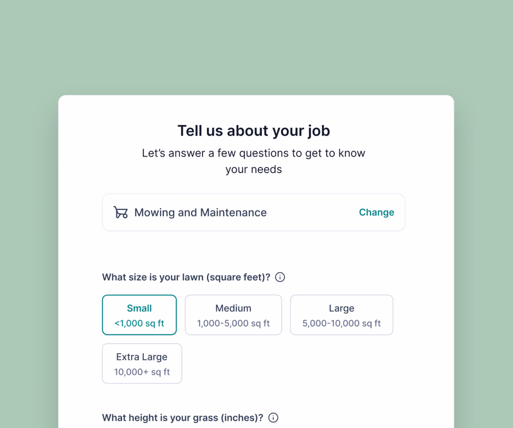Click the "<1,000 sq ft" size text

pyautogui.click(x=139, y=324)
